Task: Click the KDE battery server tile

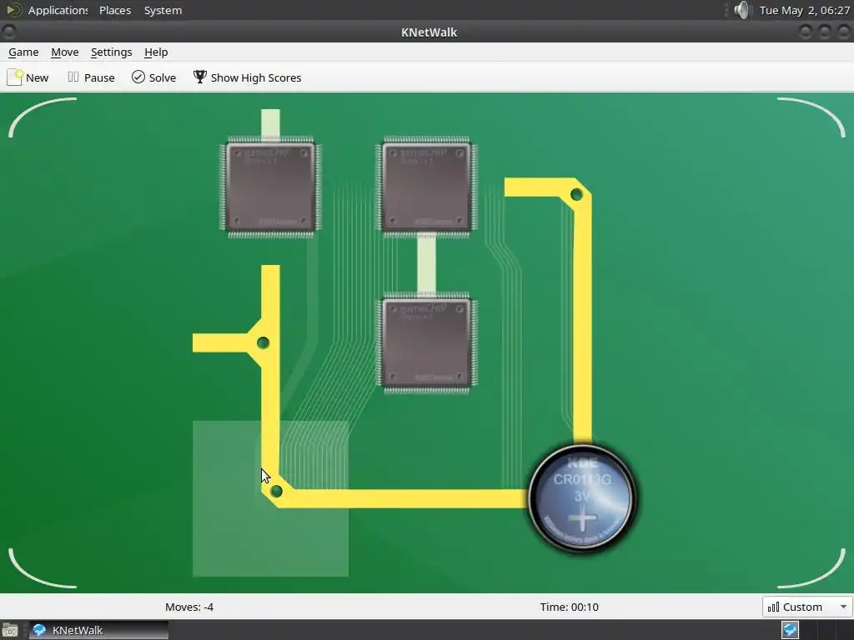Action: (x=582, y=498)
